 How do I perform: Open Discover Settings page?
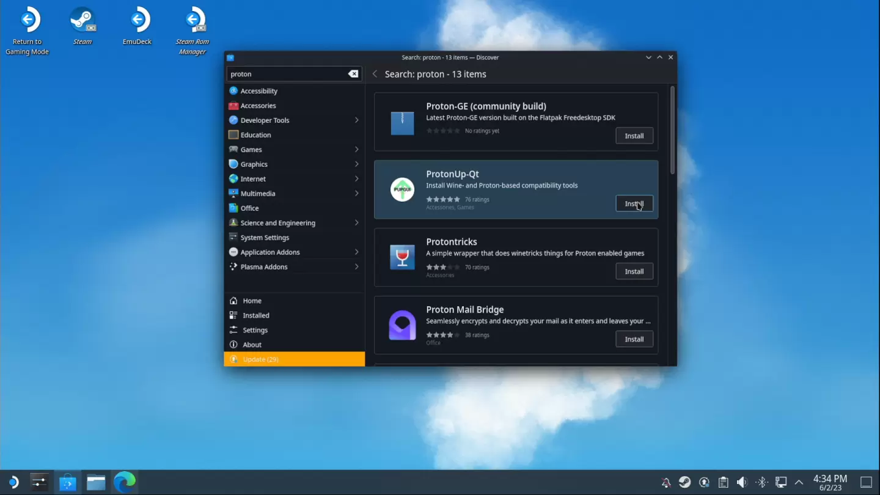point(294,330)
